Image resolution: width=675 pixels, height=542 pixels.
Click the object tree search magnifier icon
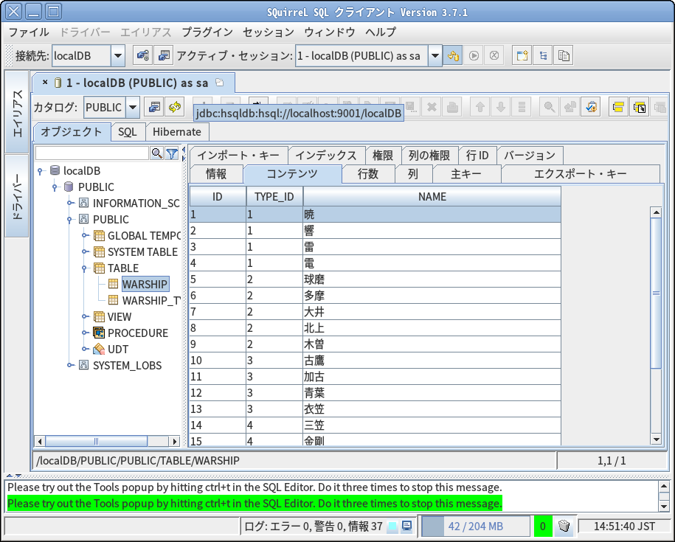pyautogui.click(x=156, y=153)
